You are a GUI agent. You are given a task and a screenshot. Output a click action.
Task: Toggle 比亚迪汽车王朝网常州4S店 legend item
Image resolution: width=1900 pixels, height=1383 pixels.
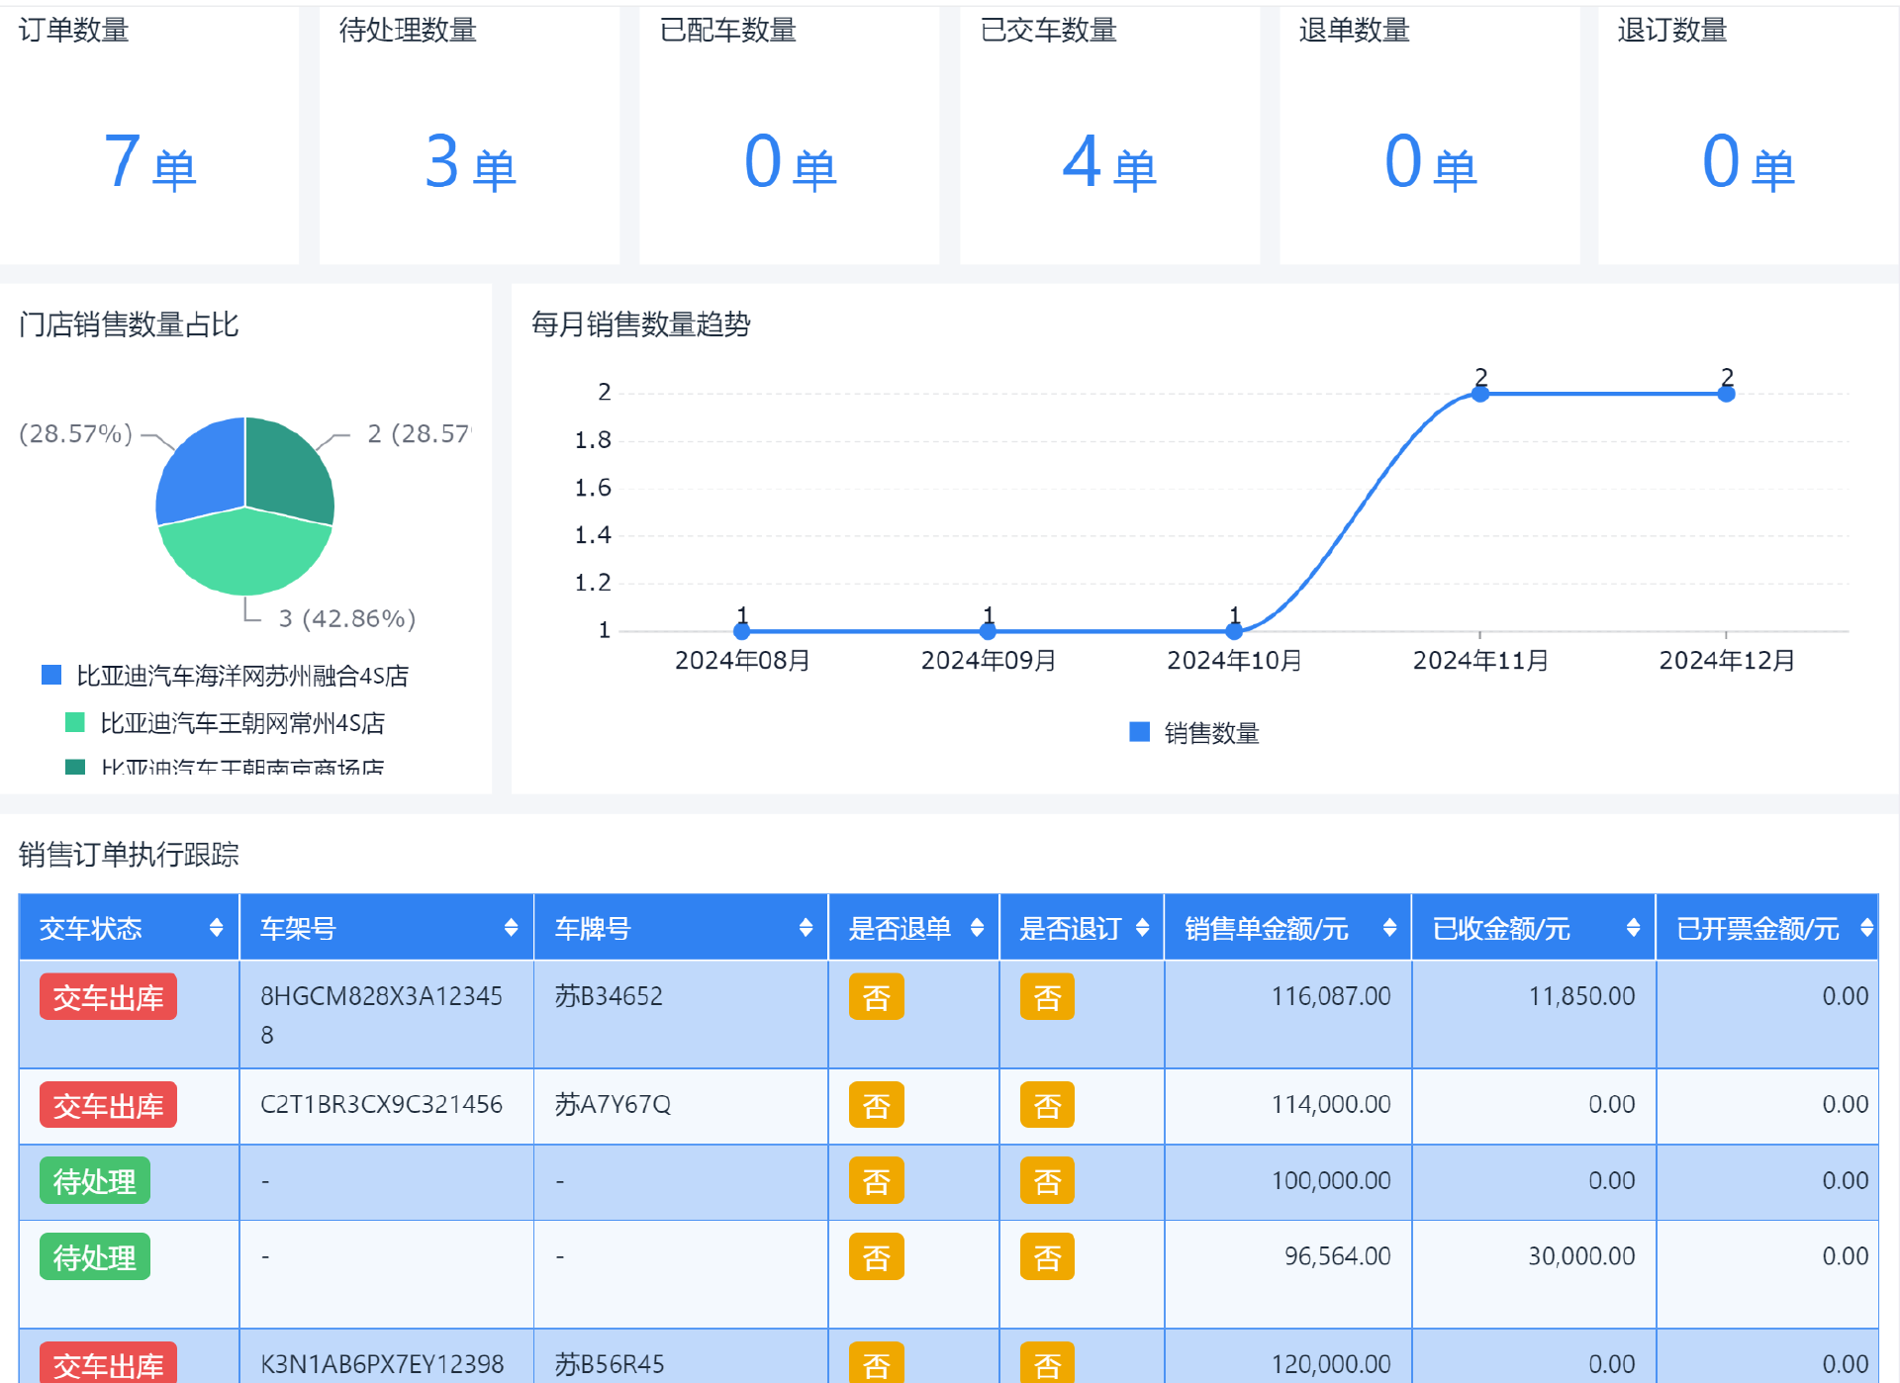[226, 723]
